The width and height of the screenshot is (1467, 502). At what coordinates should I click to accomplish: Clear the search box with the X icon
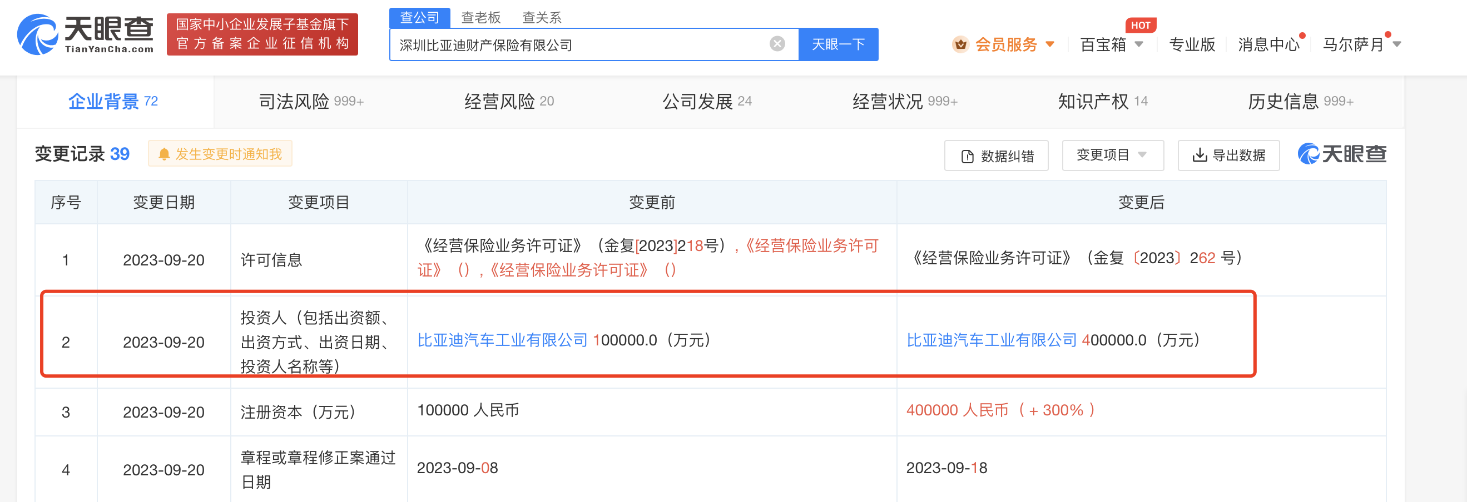(777, 44)
